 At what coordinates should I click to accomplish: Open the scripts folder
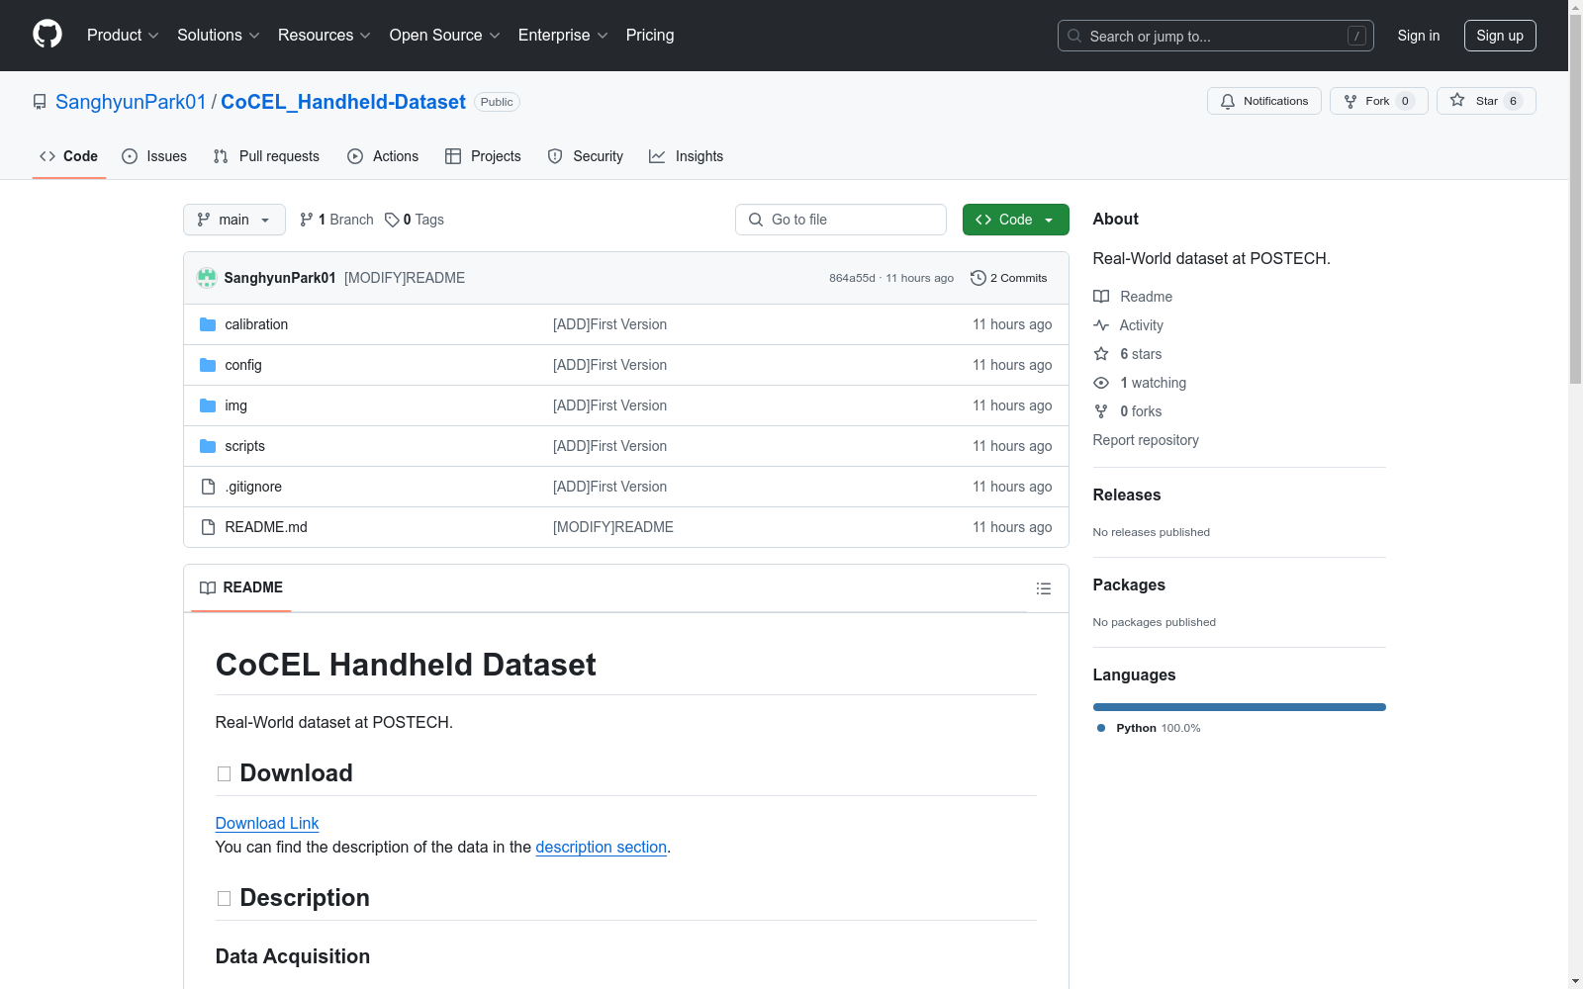[244, 446]
